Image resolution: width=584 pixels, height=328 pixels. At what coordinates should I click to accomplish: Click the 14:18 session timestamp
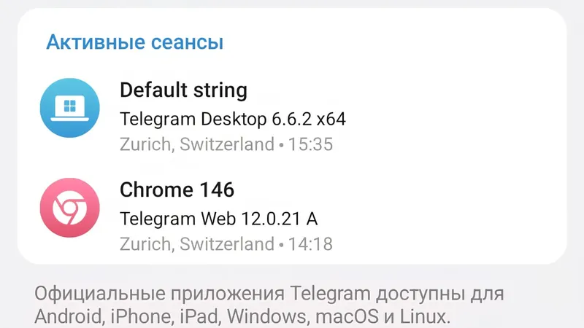pos(310,243)
